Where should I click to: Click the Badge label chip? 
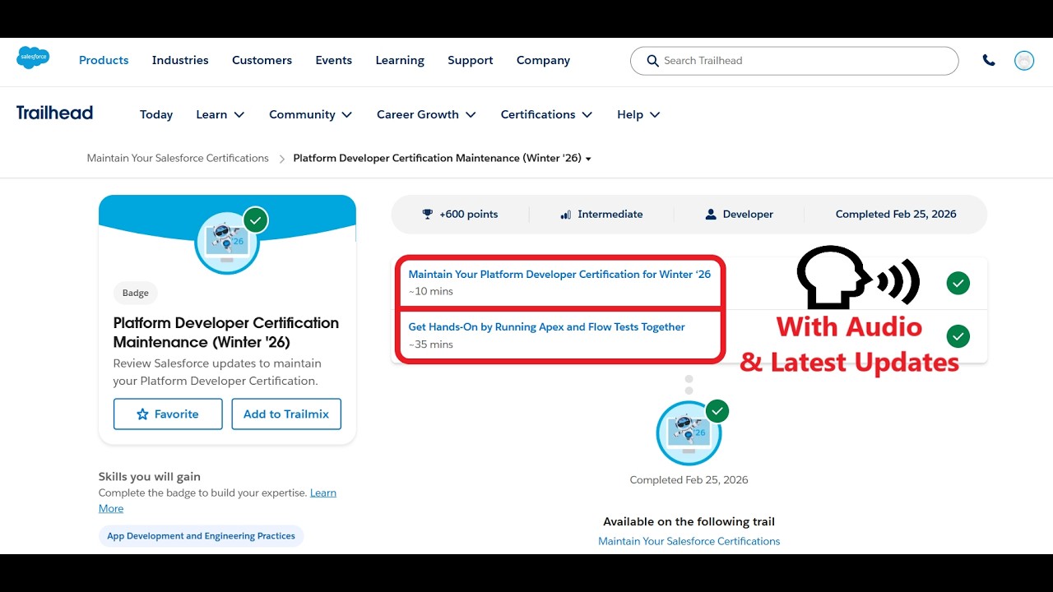tap(136, 293)
